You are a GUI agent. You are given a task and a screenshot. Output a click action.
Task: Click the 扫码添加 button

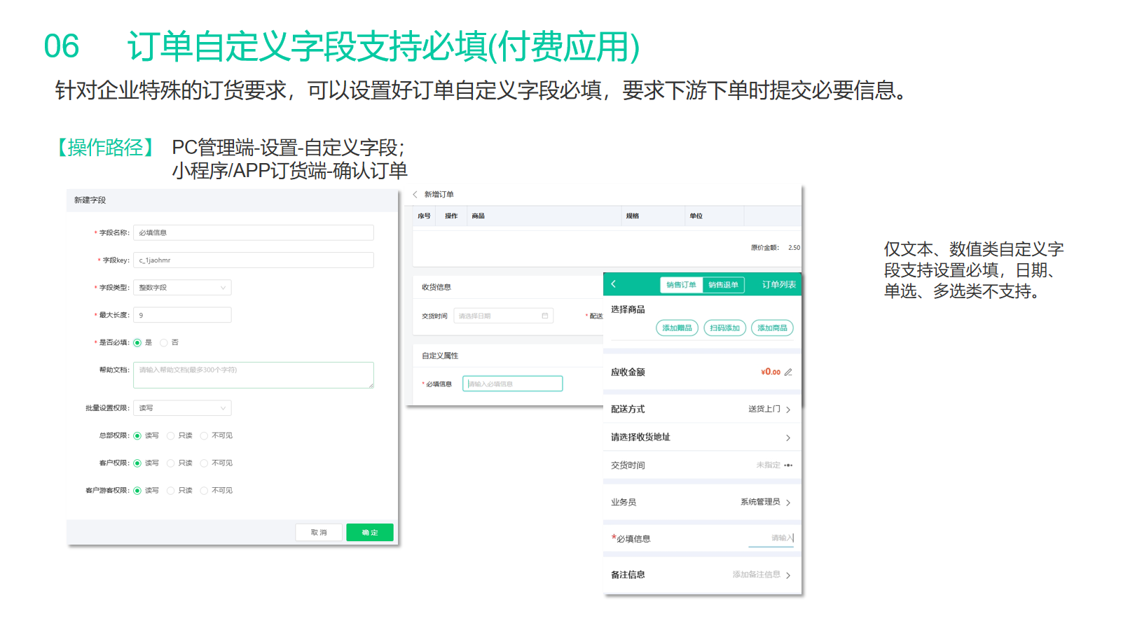pos(724,328)
